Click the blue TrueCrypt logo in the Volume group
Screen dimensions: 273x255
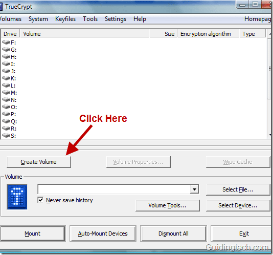point(17,197)
